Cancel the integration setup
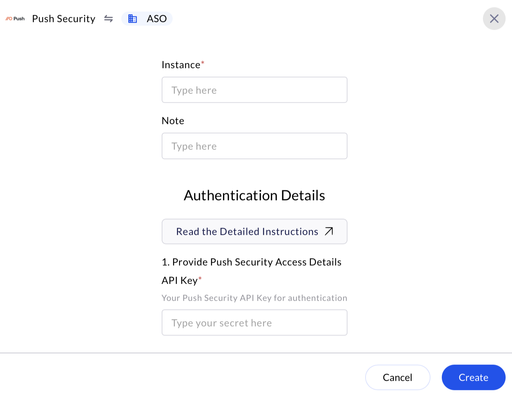Screen dimensions: 512x396 tap(397, 377)
